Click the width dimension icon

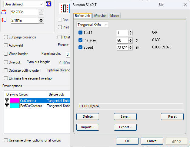pos(4,12)
